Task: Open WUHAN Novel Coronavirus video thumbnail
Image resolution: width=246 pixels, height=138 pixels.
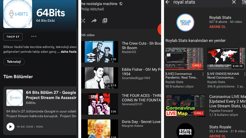Action: click(x=226, y=59)
